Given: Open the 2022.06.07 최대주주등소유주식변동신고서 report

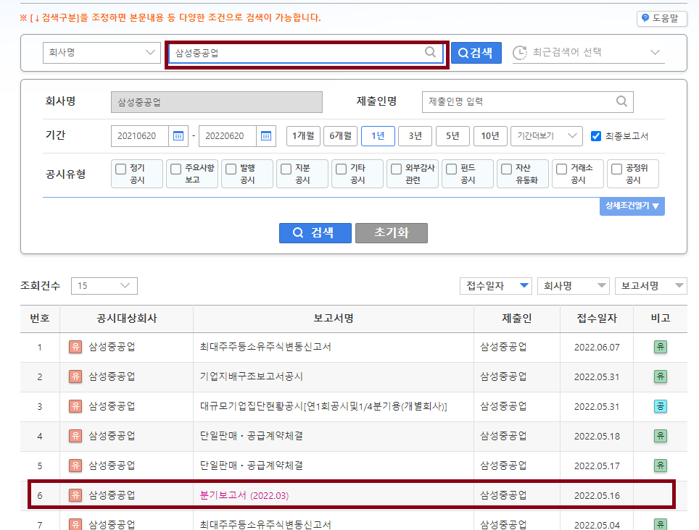Looking at the screenshot, I should [x=265, y=347].
